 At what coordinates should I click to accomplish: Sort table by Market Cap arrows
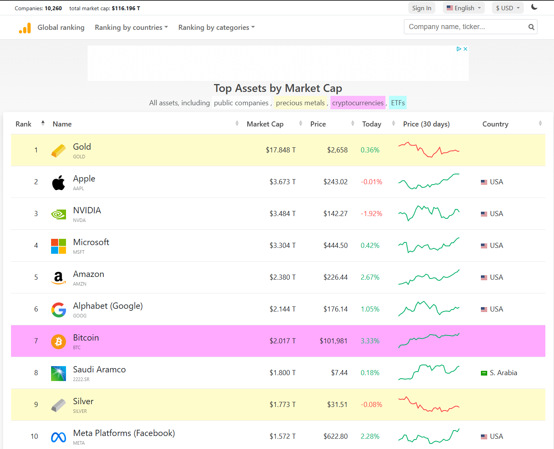point(301,123)
